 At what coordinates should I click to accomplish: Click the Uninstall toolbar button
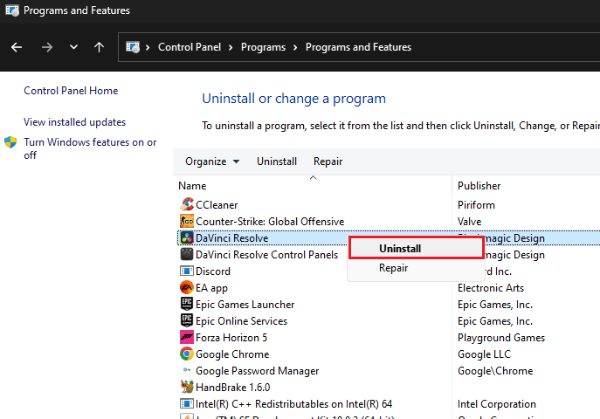click(276, 161)
